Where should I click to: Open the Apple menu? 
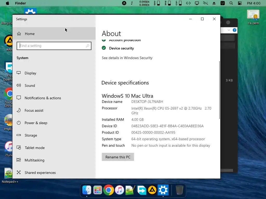click(8, 3)
